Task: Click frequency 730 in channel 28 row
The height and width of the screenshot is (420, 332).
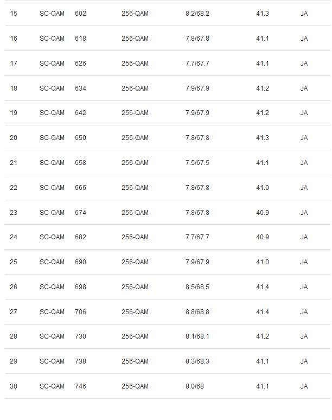Action: pos(80,336)
